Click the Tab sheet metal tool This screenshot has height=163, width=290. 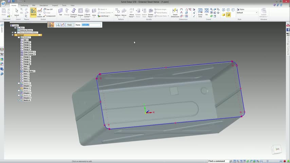pyautogui.click(x=60, y=12)
